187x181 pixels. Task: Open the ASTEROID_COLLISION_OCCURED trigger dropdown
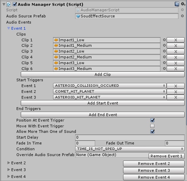click(109, 86)
